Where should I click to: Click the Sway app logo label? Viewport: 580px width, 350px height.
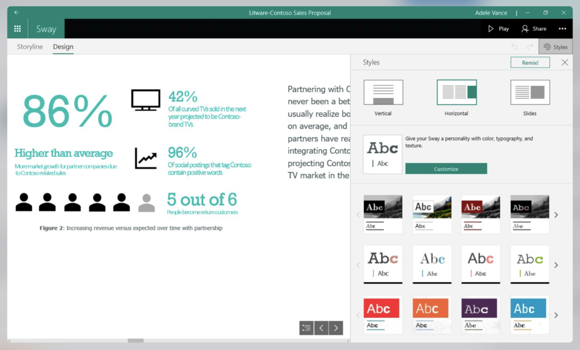(46, 29)
